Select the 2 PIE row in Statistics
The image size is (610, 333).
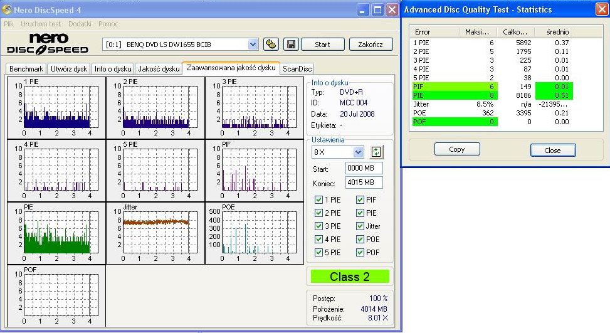[492, 51]
